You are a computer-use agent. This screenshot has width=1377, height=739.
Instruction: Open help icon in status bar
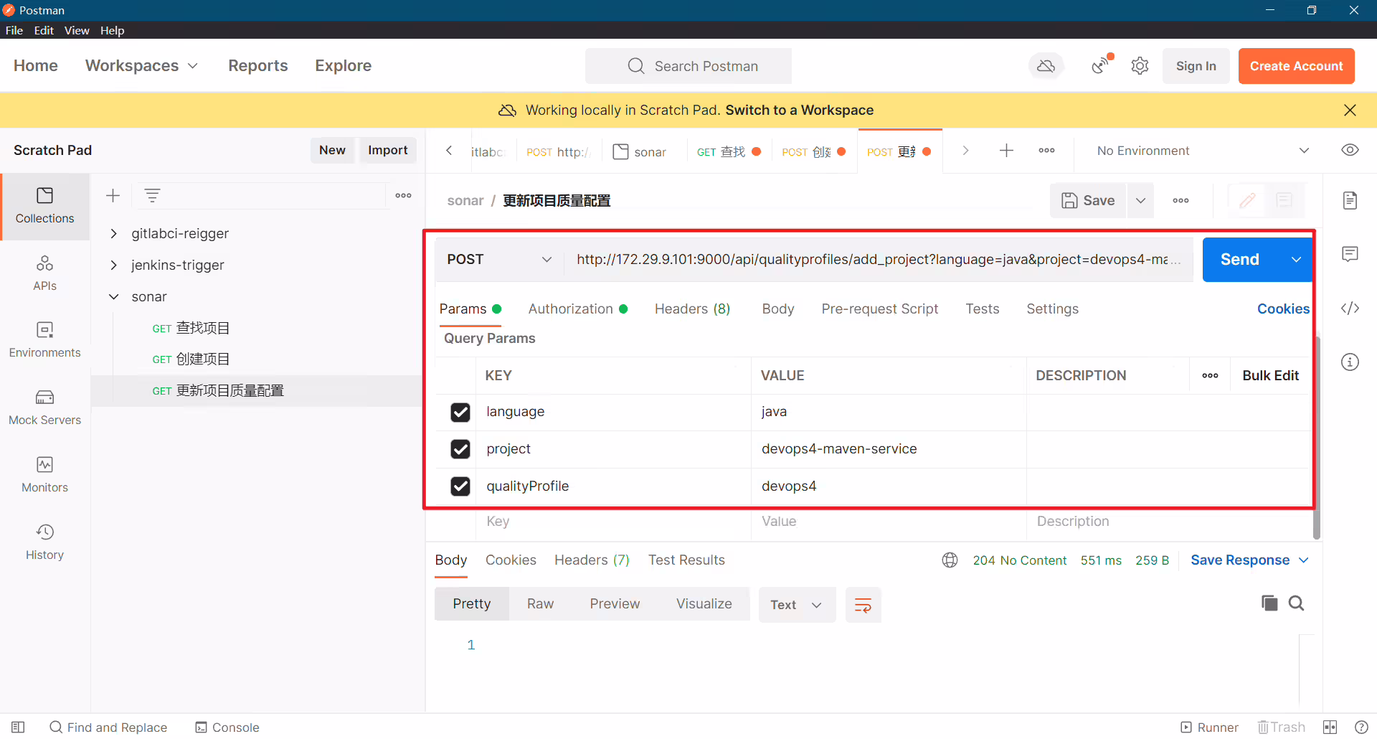[1361, 728]
